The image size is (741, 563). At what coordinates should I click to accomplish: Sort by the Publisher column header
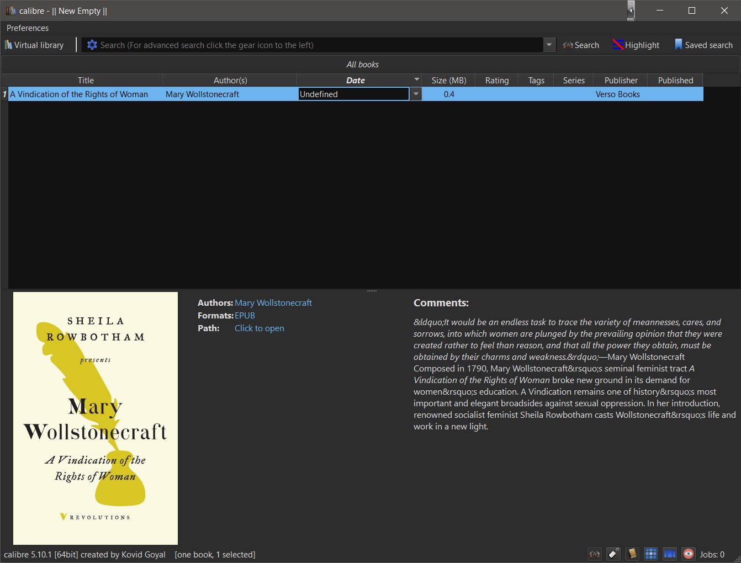(x=621, y=81)
